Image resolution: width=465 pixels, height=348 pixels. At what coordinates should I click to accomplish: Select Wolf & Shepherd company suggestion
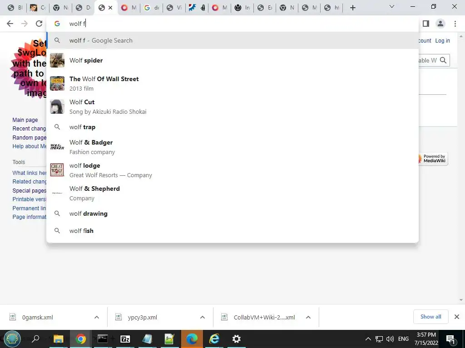pos(233,193)
